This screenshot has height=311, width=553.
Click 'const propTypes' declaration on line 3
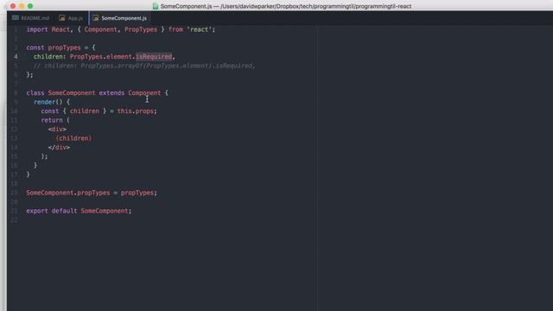point(54,48)
